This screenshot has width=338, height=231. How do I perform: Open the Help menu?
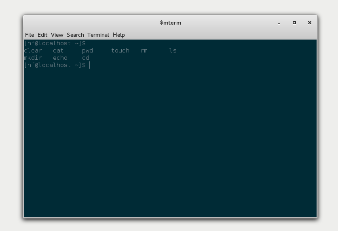tap(119, 35)
